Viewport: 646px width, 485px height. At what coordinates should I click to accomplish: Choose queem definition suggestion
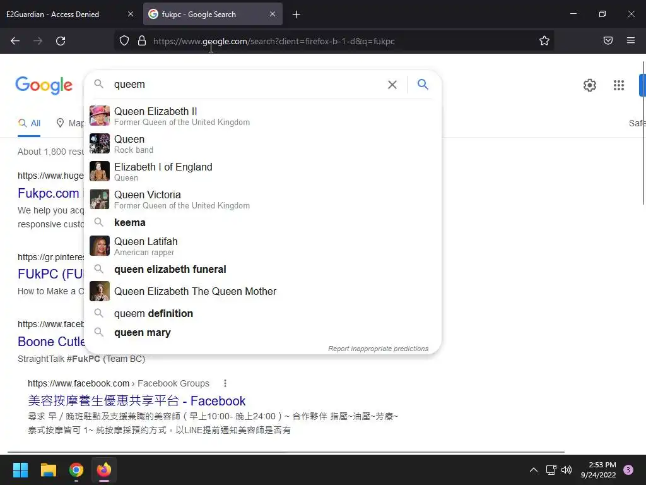[x=262, y=313]
